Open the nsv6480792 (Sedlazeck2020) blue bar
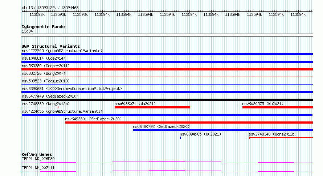The image size is (323, 176). point(223,130)
